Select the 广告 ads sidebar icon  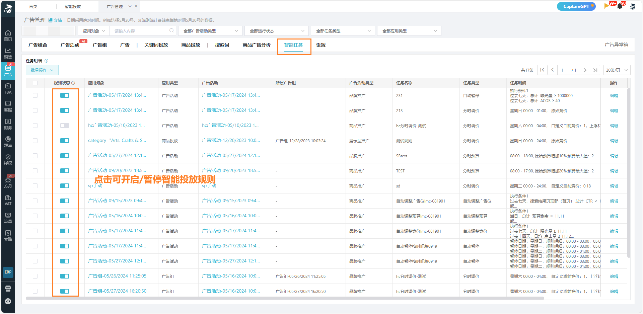(8, 71)
